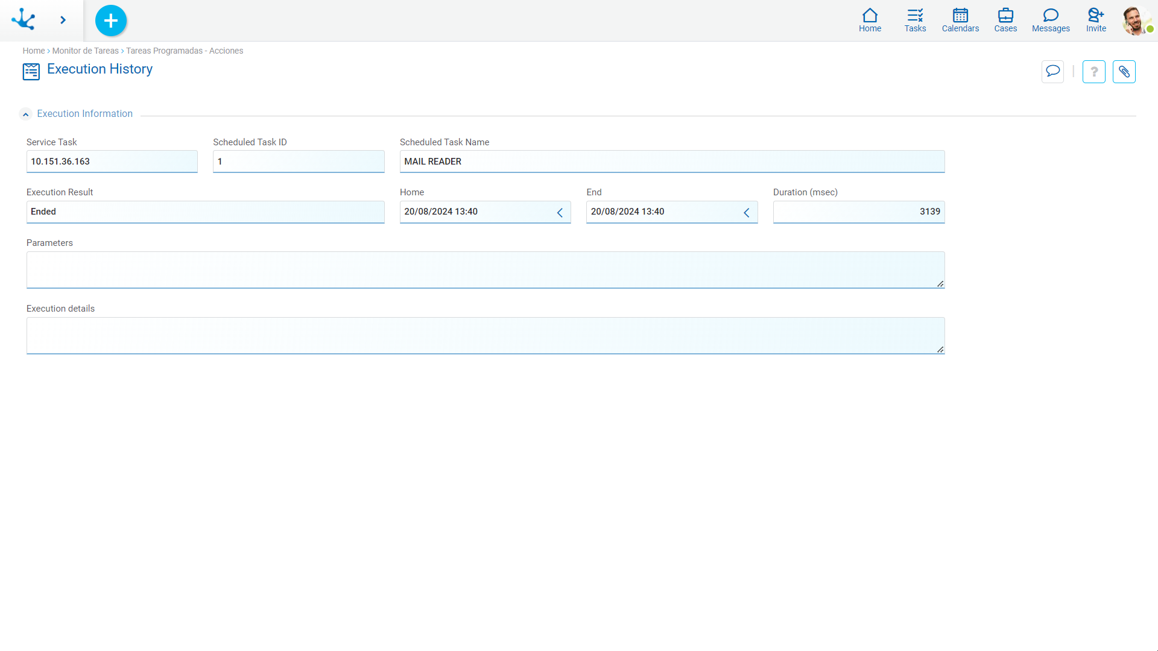Expand the sidebar with the arrow
The image size is (1158, 651).
point(63,20)
